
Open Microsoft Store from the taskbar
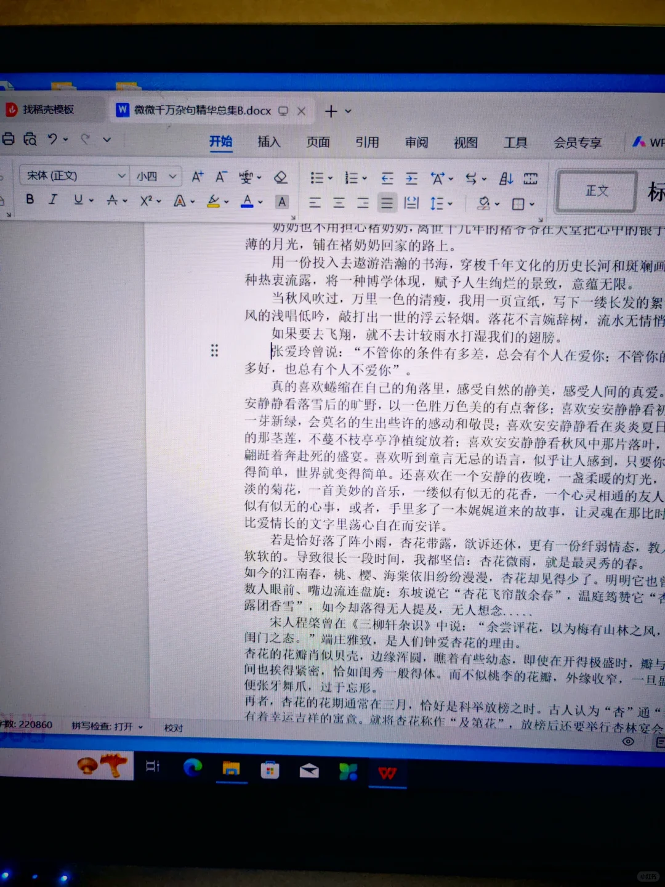pos(270,769)
